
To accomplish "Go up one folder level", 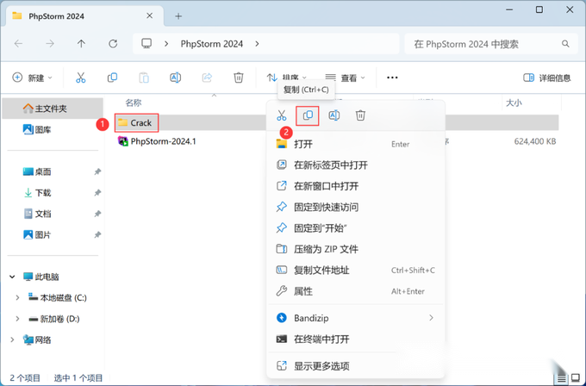I will (x=81, y=44).
